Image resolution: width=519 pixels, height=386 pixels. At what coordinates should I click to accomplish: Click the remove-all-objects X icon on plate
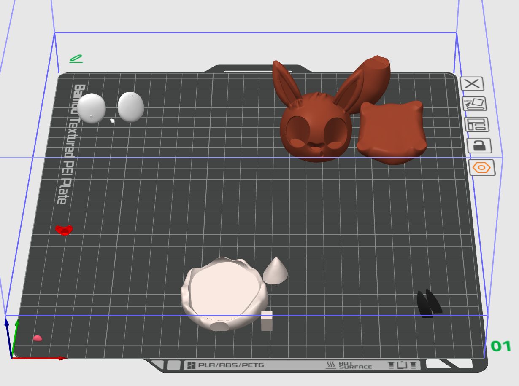[x=472, y=83]
